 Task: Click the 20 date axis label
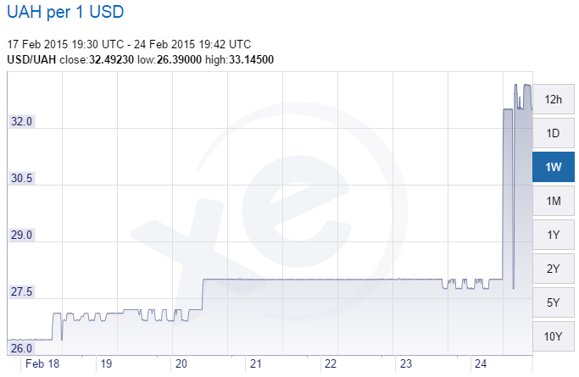[181, 363]
